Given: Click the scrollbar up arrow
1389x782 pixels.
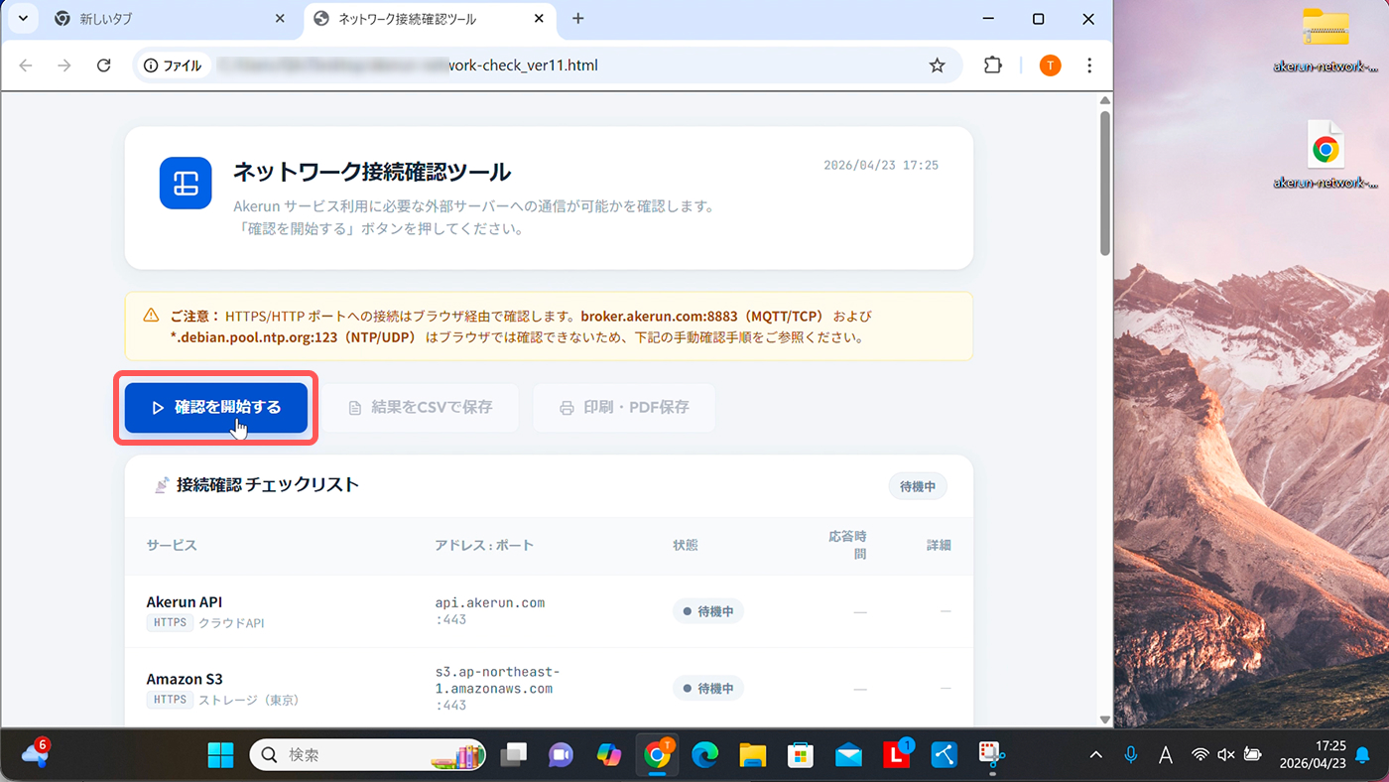Looking at the screenshot, I should 1105,100.
